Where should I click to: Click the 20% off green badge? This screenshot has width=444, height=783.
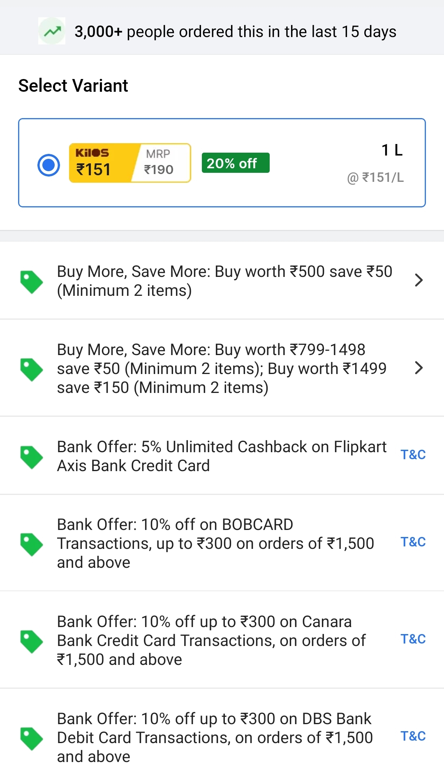point(235,163)
